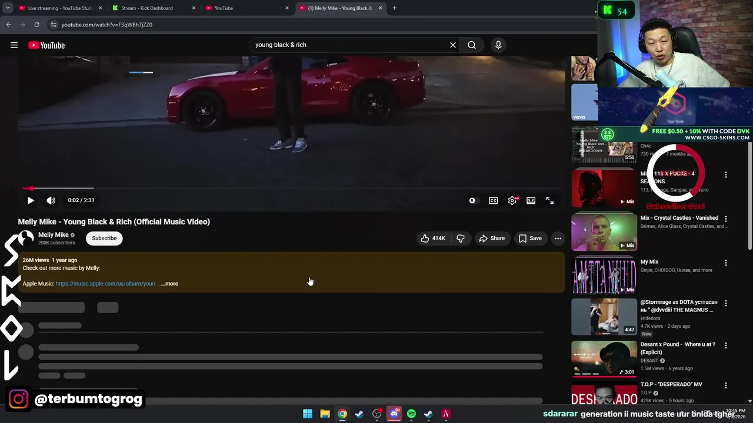Open Discord from the taskbar
Screen dimensions: 753x423
[x=394, y=414]
